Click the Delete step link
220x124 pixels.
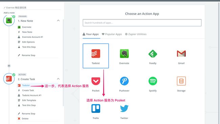[25, 119]
